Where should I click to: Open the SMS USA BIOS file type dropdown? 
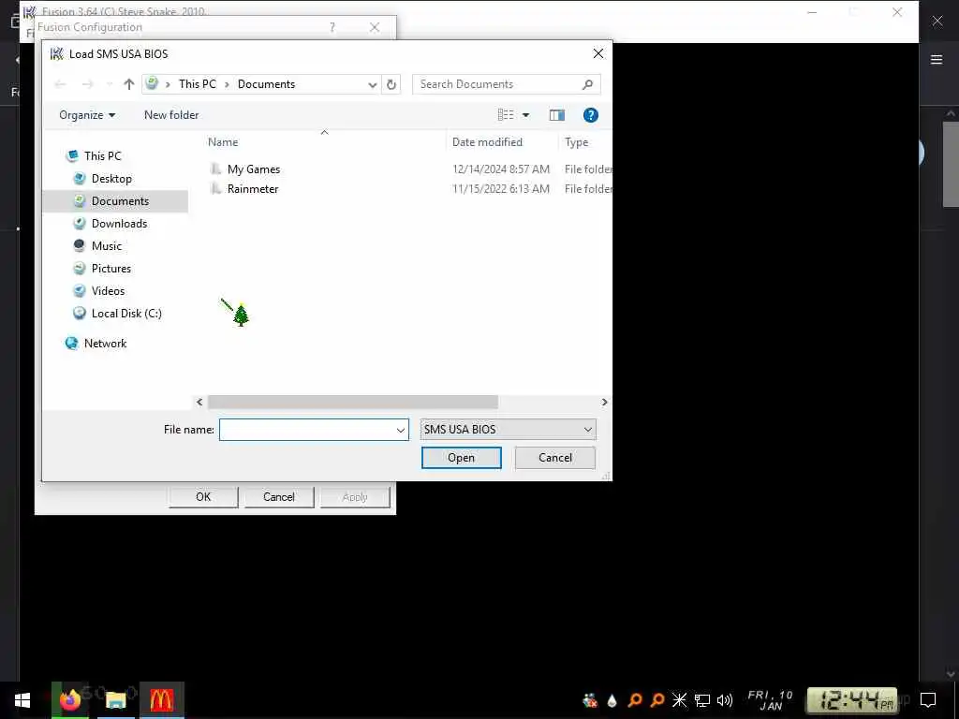pyautogui.click(x=508, y=429)
